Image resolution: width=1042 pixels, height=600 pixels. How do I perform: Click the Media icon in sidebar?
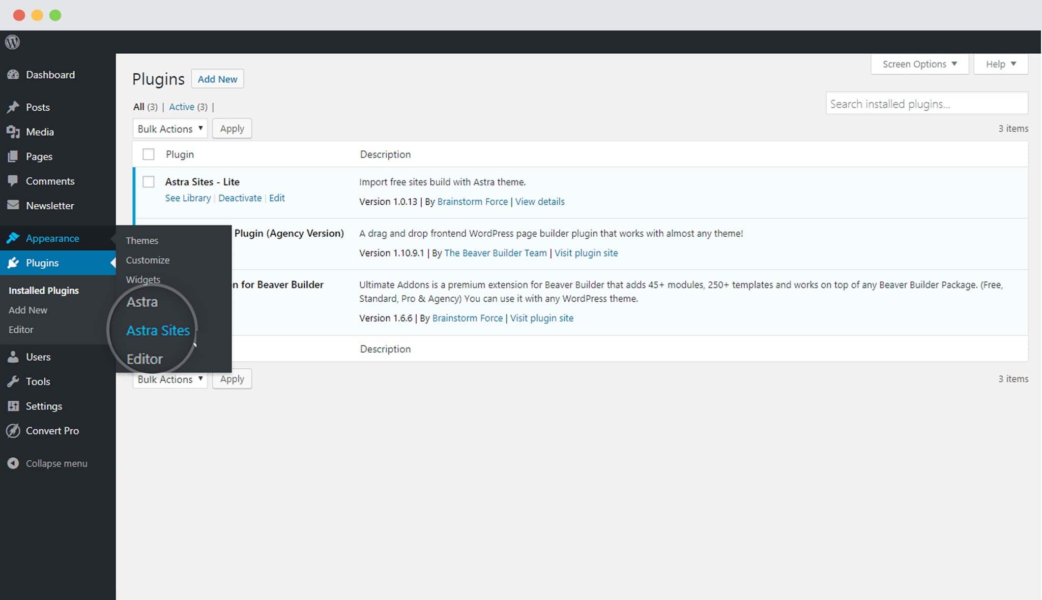click(x=13, y=132)
